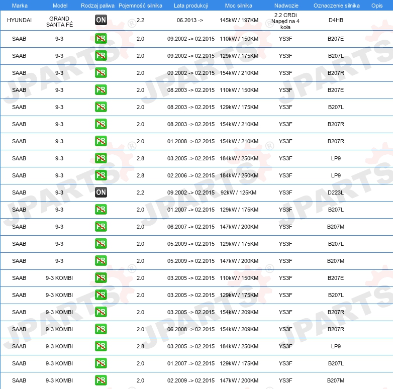
Task: Click petrol icon for 02.2006 LP9 row
Action: coord(101,175)
